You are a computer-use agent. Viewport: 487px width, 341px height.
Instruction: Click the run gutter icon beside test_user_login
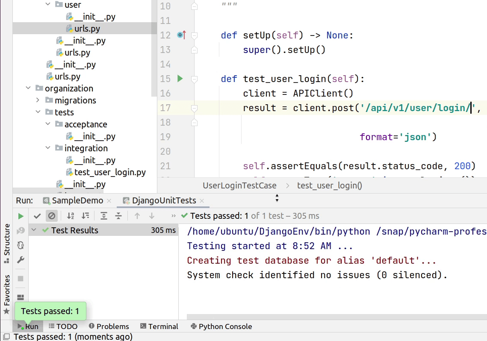[180, 79]
